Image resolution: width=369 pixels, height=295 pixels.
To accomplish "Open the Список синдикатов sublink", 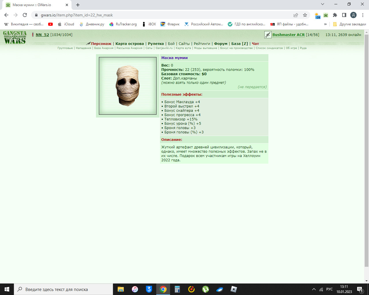I will [x=269, y=48].
